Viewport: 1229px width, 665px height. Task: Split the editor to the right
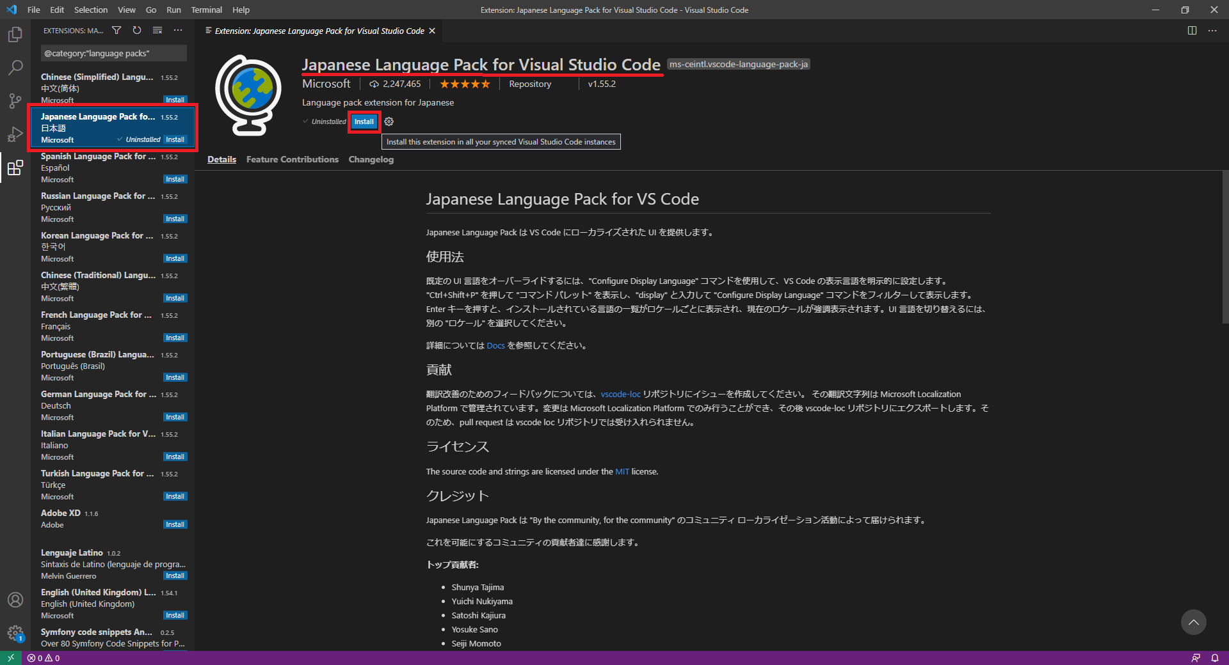pos(1192,30)
